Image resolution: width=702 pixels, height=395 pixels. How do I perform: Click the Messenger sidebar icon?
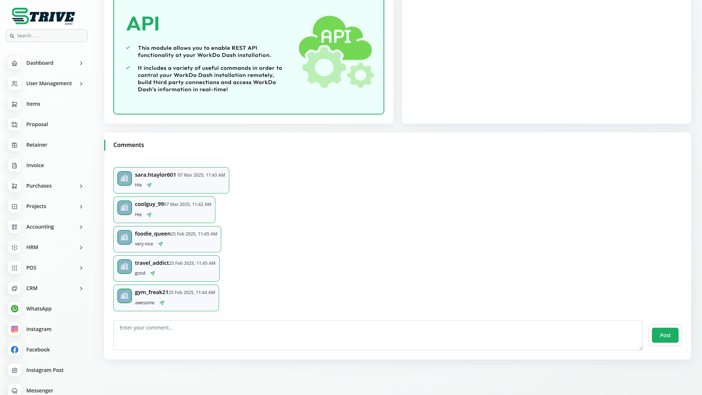(x=15, y=390)
